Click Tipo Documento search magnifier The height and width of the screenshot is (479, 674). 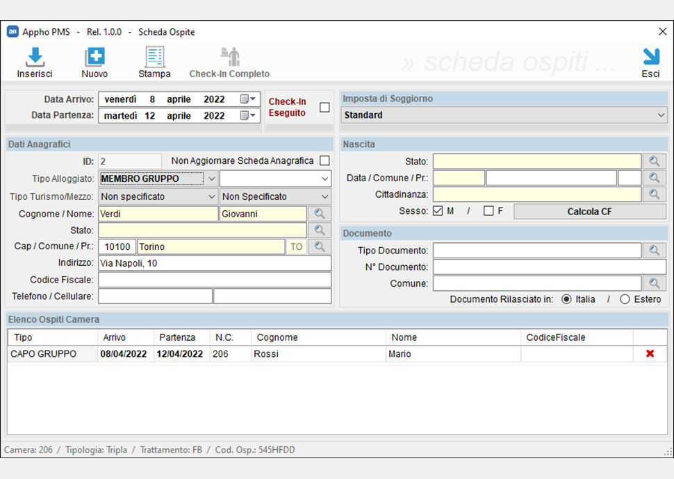click(x=655, y=250)
